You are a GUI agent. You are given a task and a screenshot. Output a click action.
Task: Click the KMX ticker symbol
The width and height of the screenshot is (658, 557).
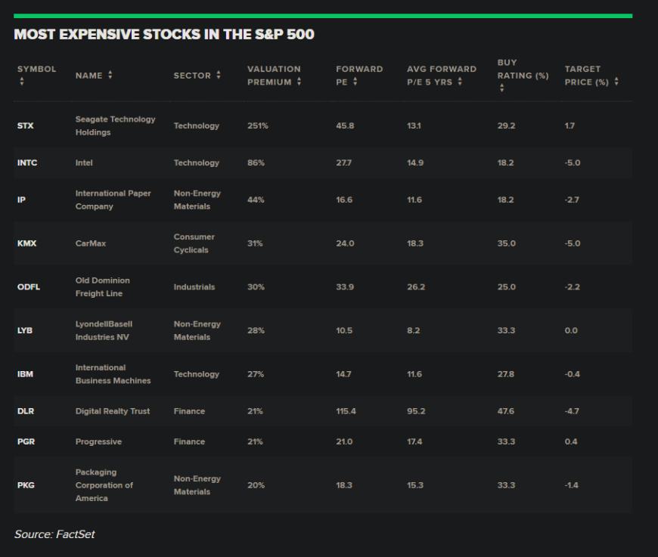tap(27, 243)
